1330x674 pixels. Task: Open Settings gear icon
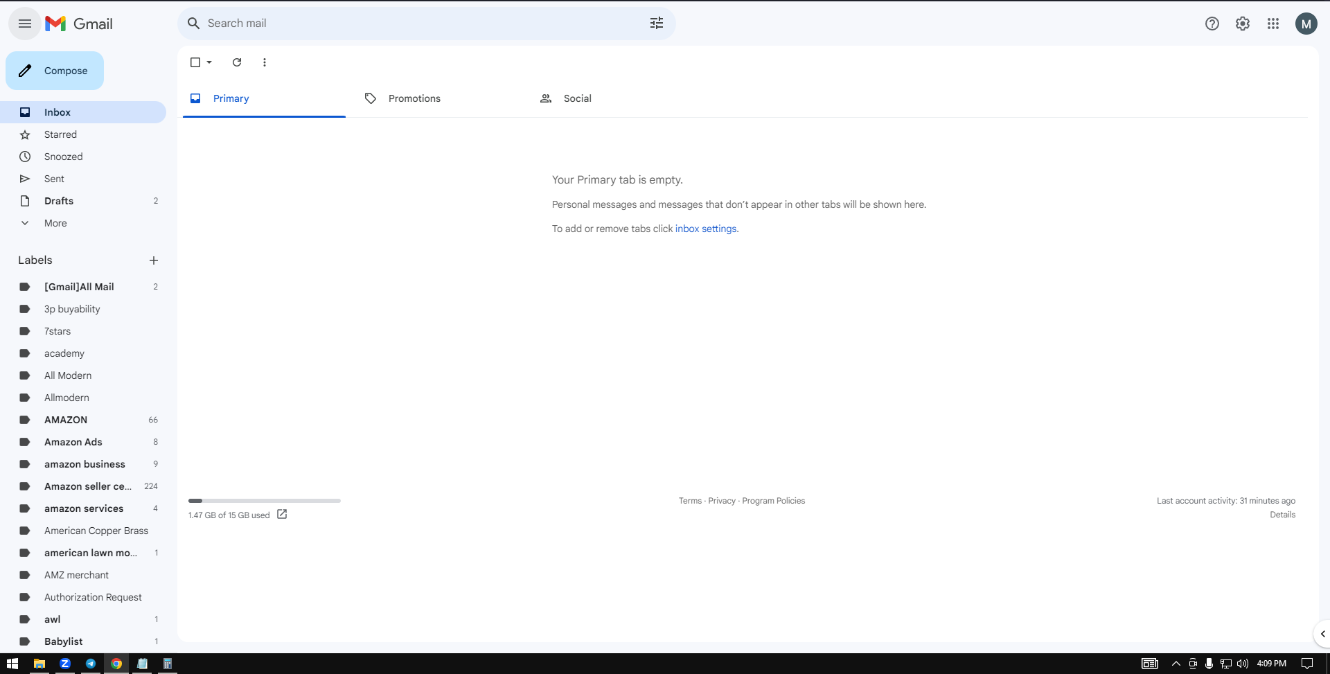[1243, 24]
